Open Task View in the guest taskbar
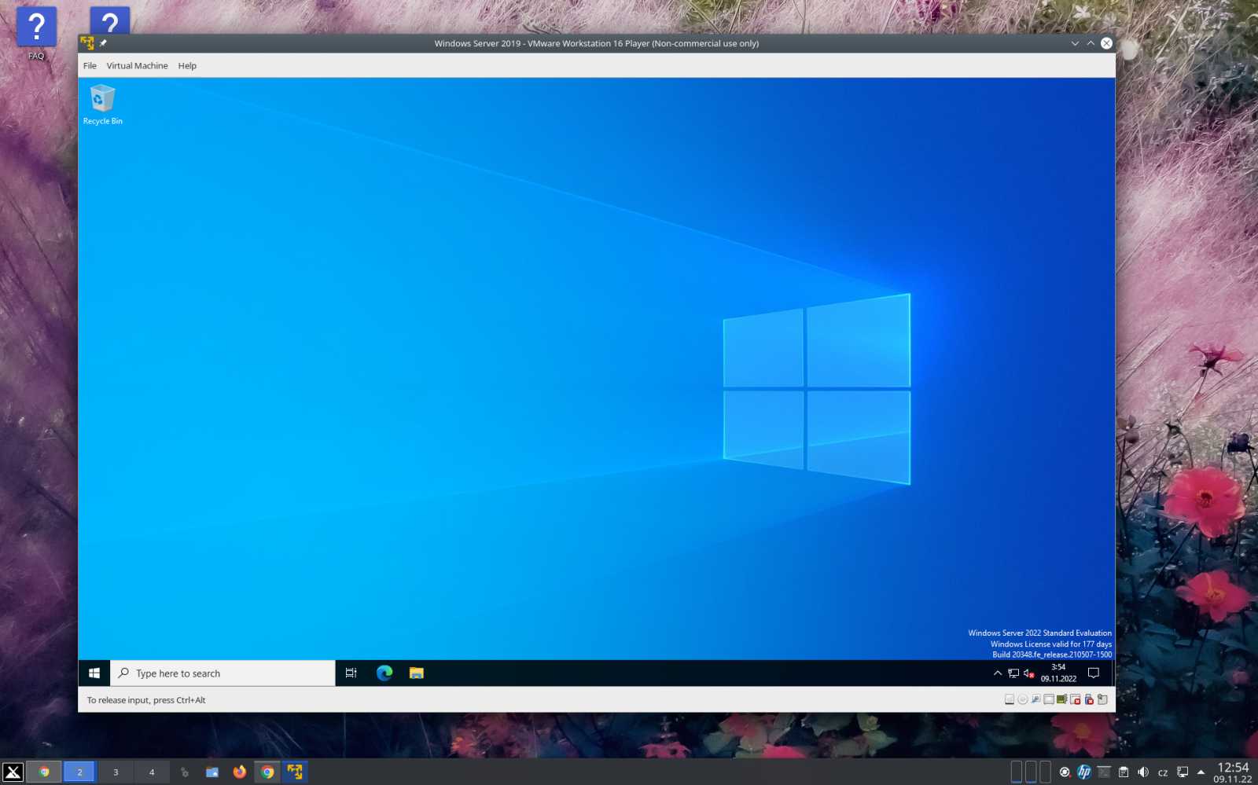The width and height of the screenshot is (1258, 785). point(351,673)
